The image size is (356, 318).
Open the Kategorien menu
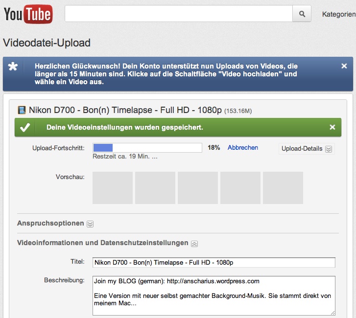338,14
